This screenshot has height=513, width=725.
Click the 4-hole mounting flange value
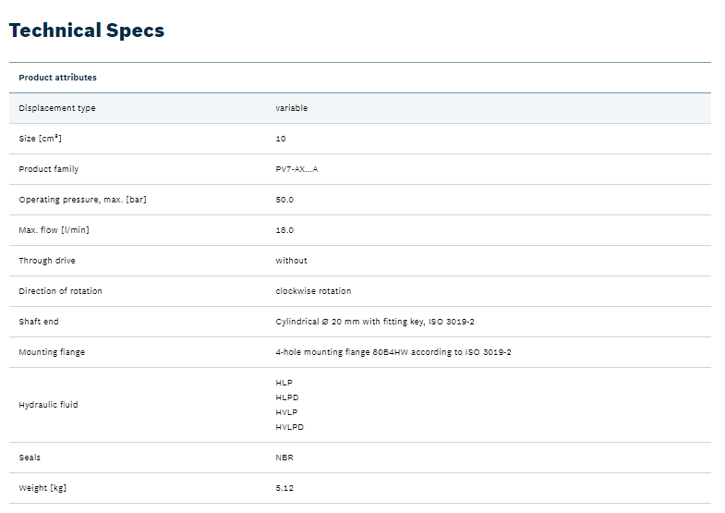click(393, 352)
